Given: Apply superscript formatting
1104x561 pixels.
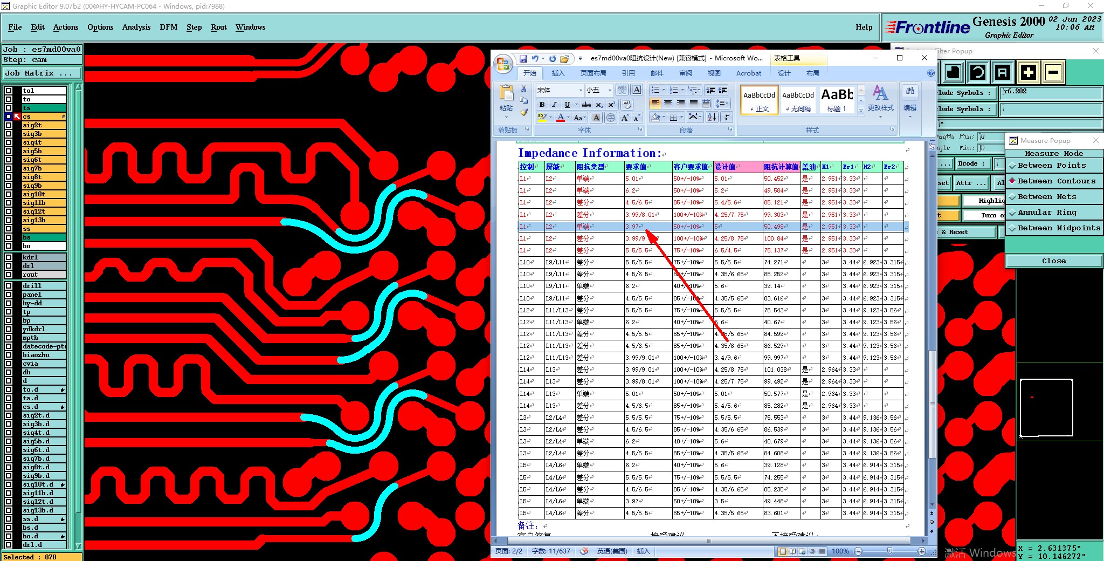Looking at the screenshot, I should pyautogui.click(x=611, y=105).
